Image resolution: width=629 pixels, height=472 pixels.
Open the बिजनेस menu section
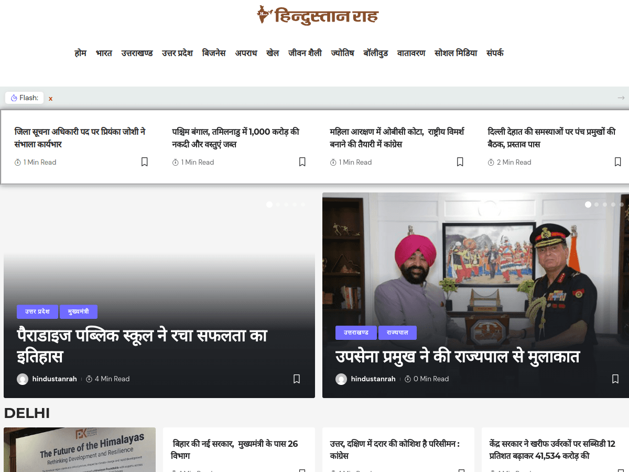214,53
